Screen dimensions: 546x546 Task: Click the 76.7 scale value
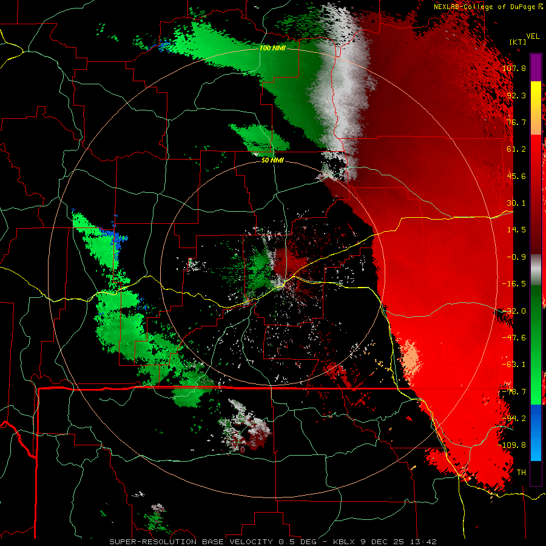click(516, 122)
